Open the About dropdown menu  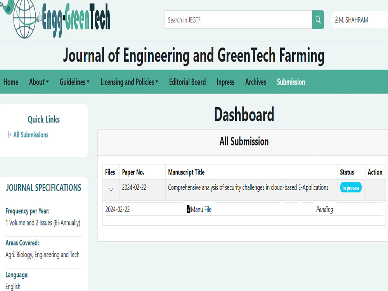[38, 82]
